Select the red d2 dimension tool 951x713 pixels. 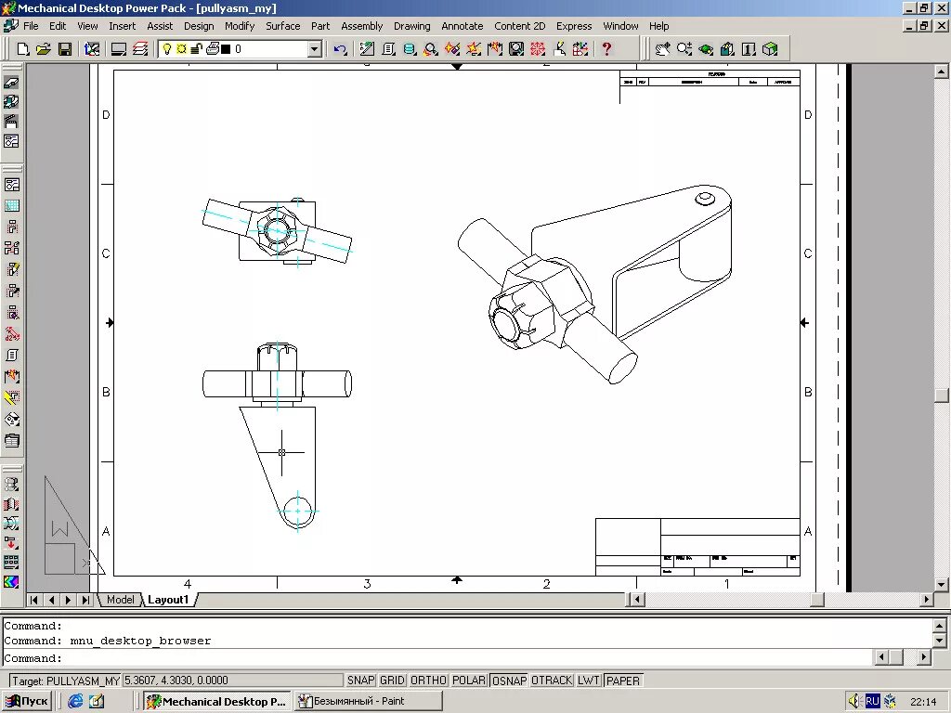pos(11,334)
